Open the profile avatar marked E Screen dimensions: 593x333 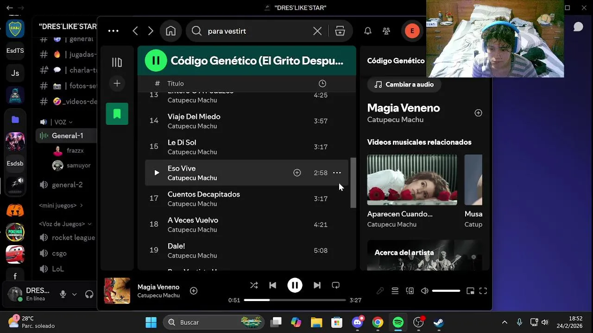tap(412, 31)
